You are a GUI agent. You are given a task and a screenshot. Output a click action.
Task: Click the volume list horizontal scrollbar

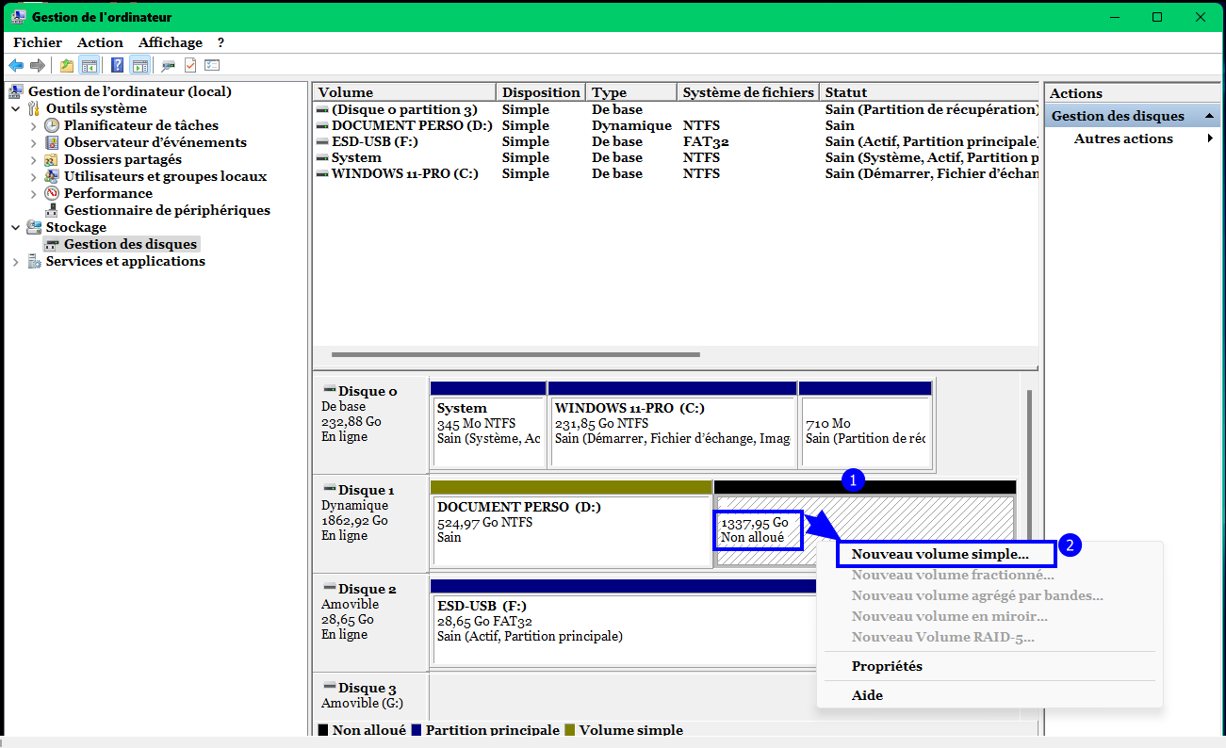tap(515, 354)
